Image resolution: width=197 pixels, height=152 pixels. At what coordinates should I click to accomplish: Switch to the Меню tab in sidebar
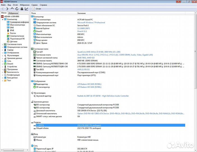tap(4, 13)
